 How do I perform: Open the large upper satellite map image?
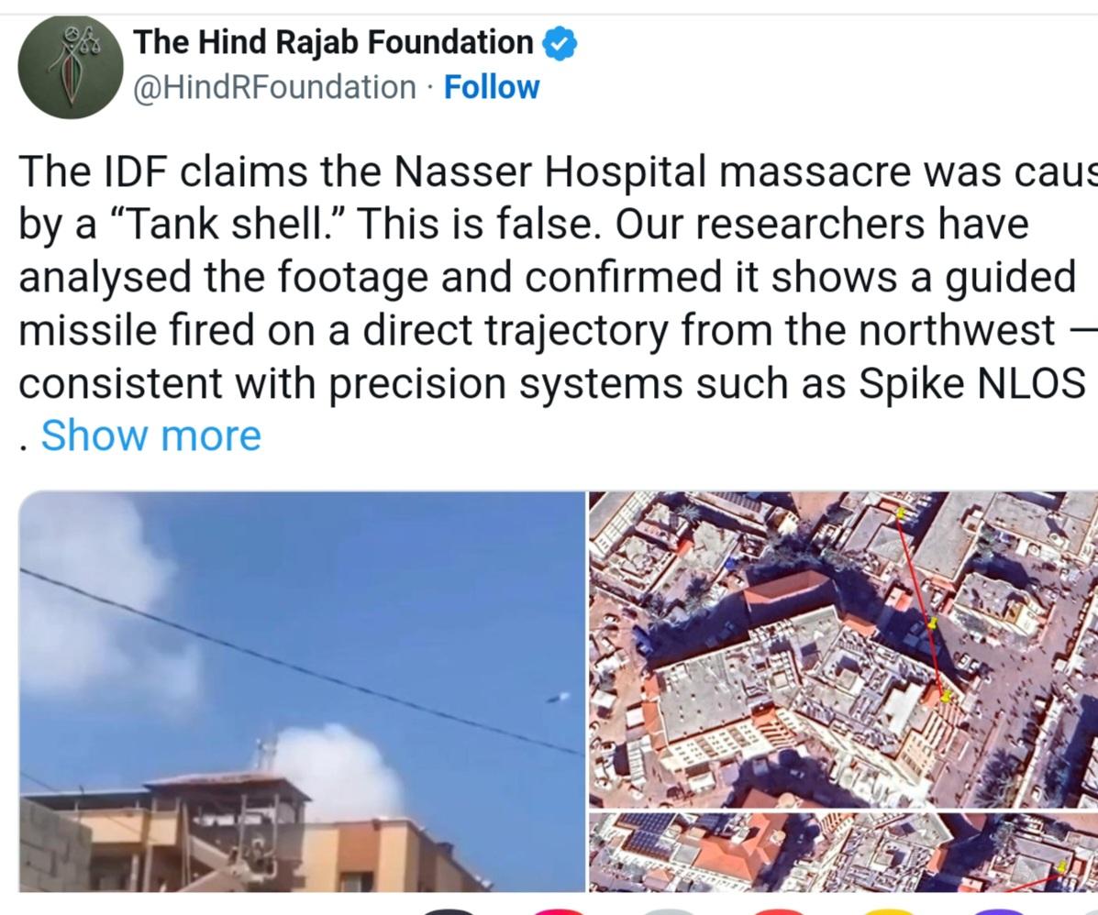(x=843, y=650)
